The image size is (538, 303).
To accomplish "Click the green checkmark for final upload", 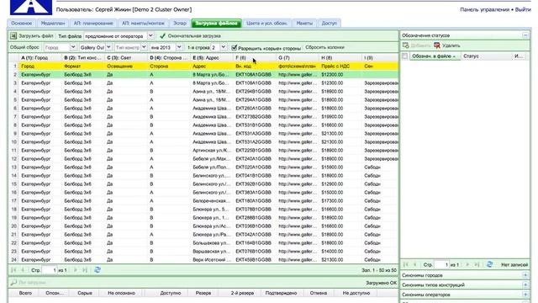I will pos(162,35).
